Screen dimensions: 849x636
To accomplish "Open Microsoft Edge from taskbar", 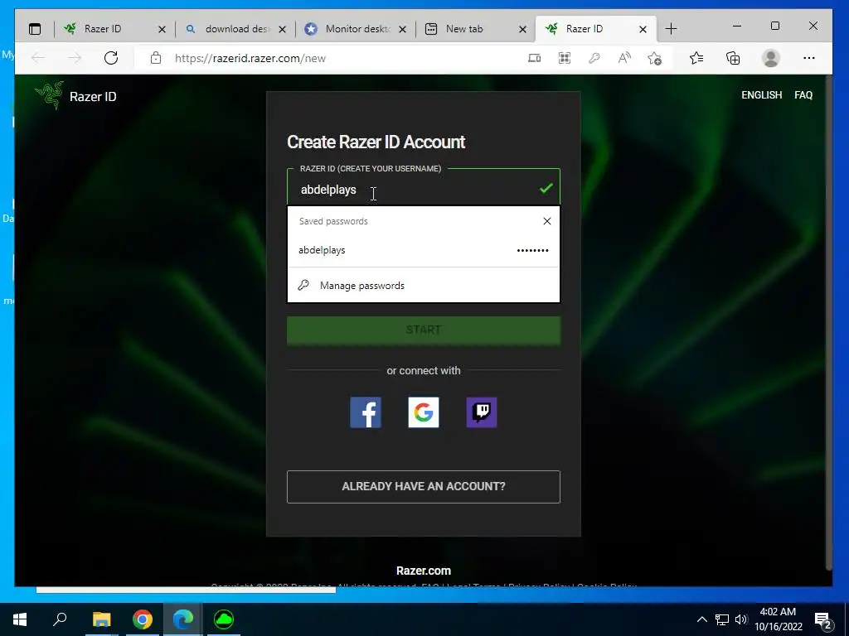I will tap(183, 619).
